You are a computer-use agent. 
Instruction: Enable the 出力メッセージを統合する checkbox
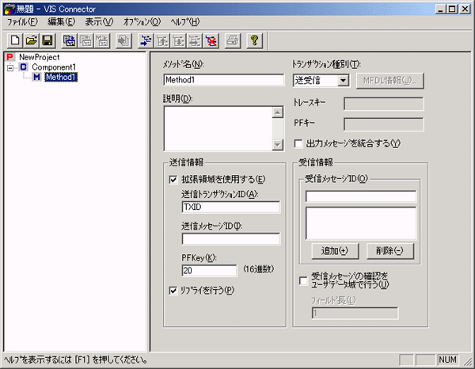[298, 143]
